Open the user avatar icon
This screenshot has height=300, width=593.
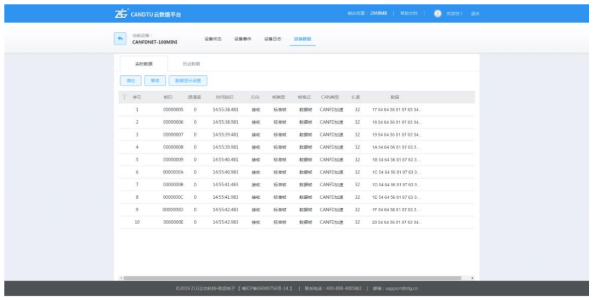[438, 13]
